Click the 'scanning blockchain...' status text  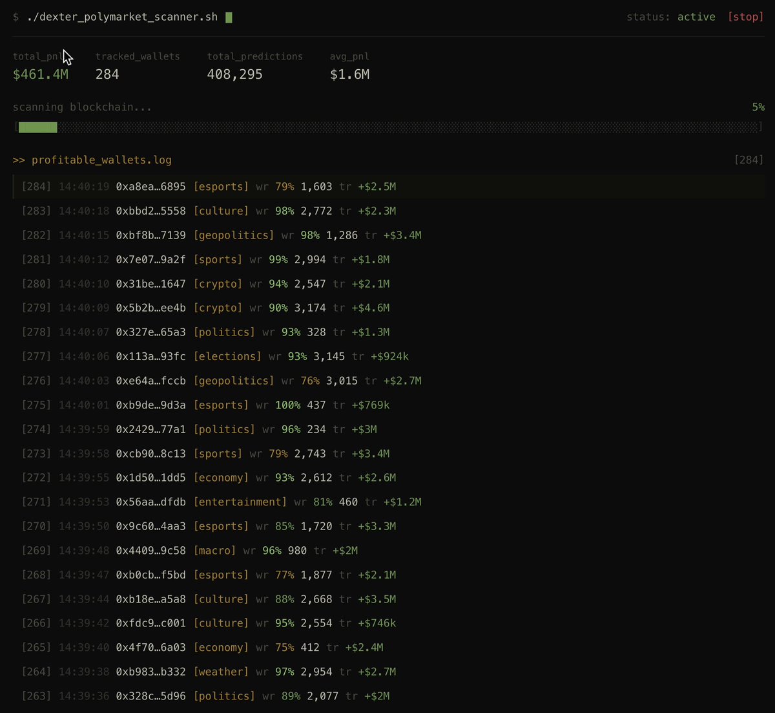coord(83,107)
